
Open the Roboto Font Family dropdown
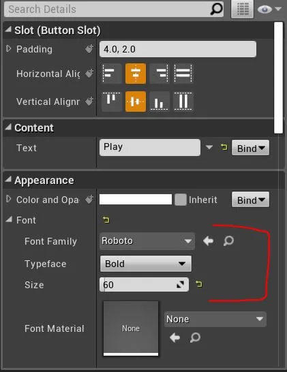(147, 241)
